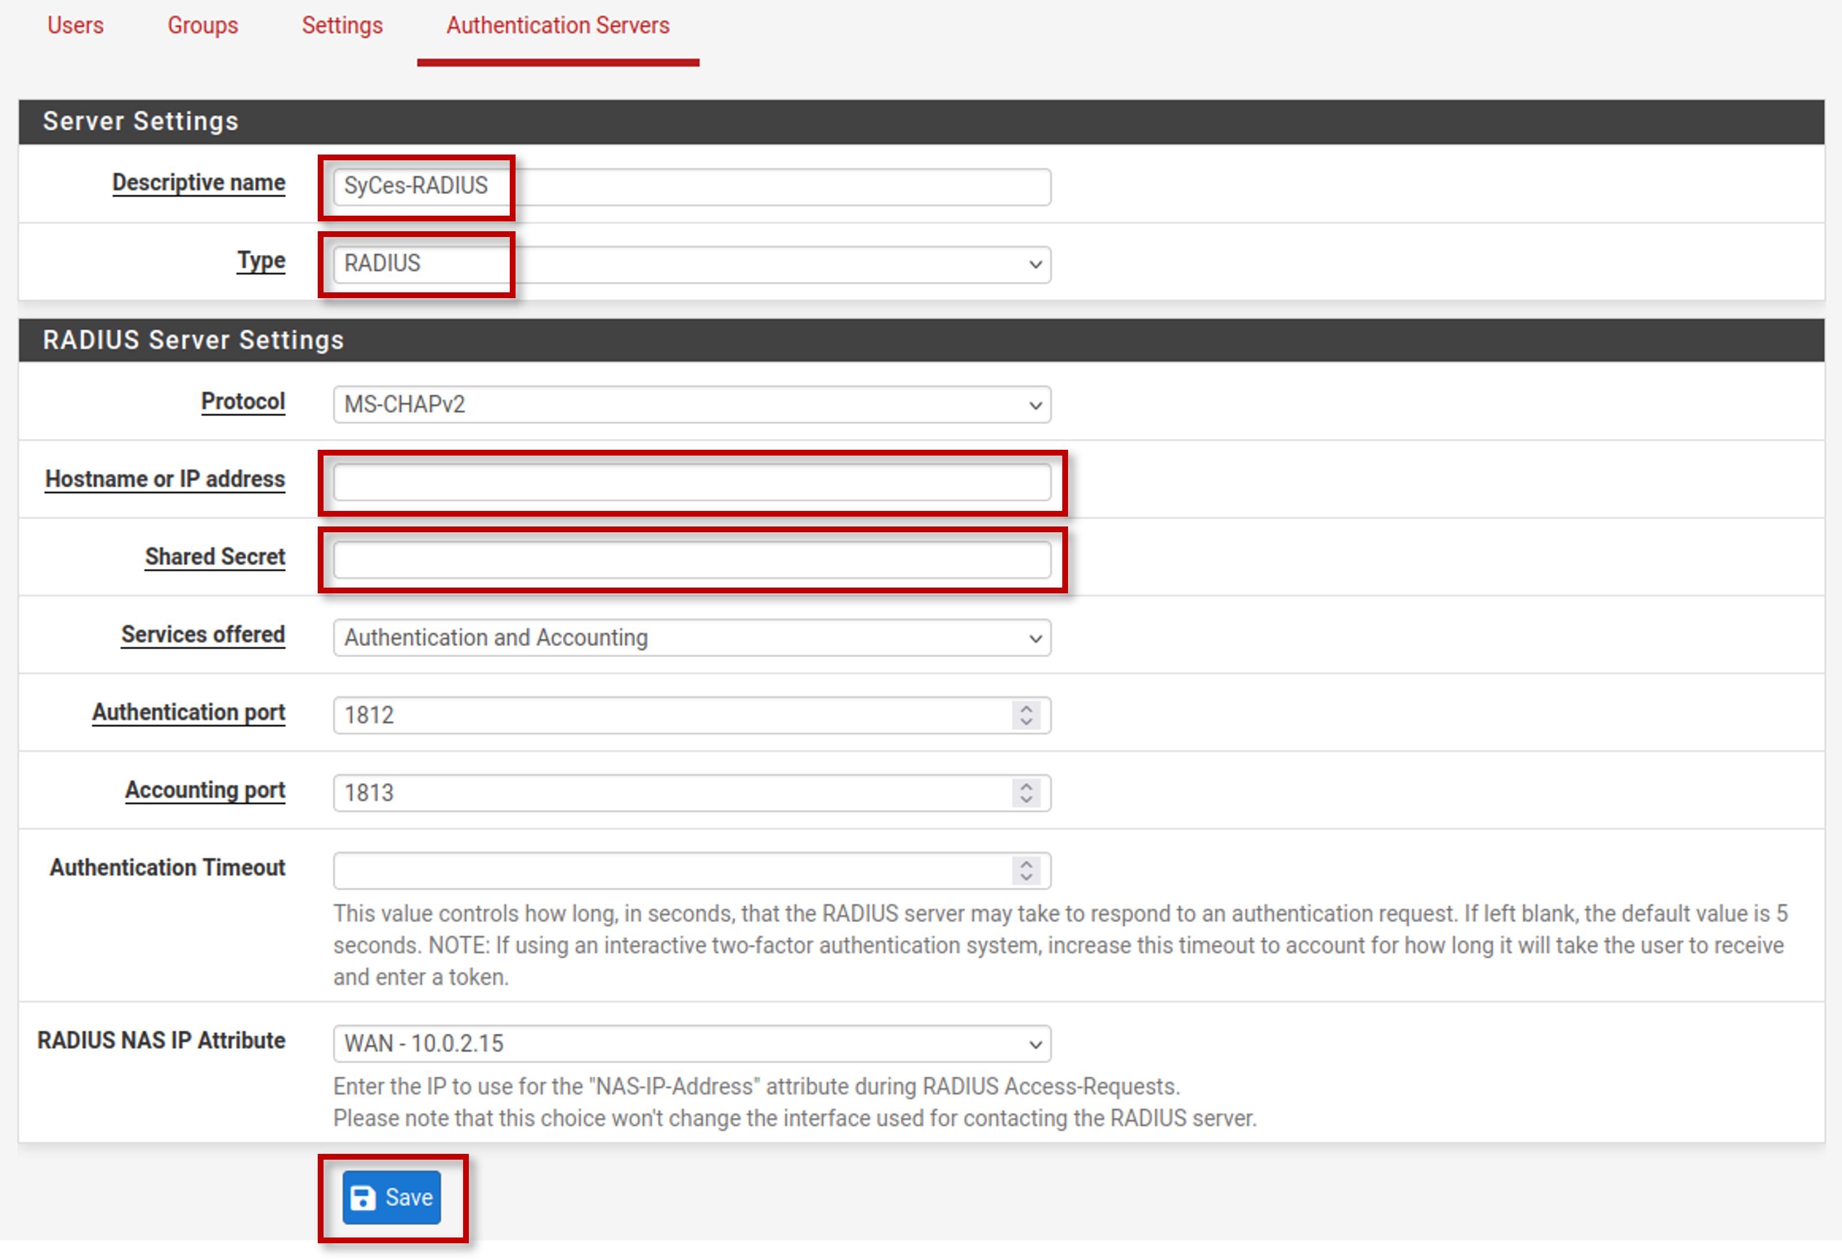Decrease the Accounting port stepper value

point(1027,800)
